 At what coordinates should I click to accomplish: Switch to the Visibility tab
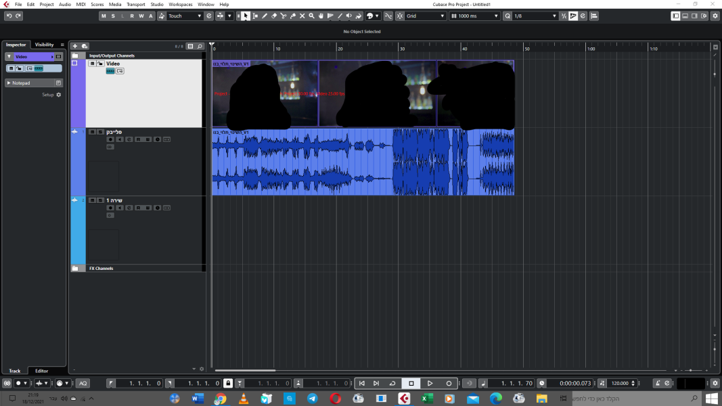click(x=45, y=45)
